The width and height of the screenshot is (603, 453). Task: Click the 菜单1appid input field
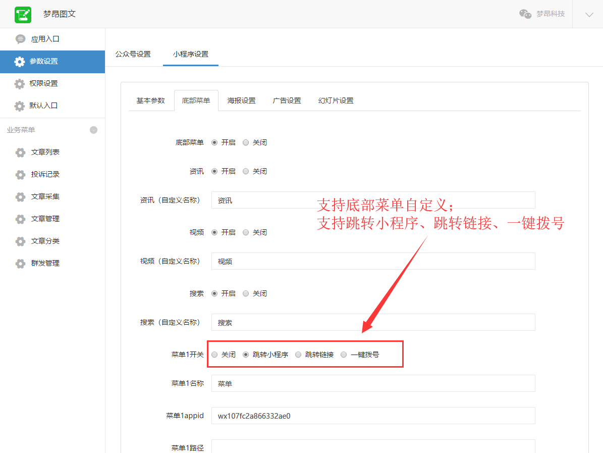373,416
